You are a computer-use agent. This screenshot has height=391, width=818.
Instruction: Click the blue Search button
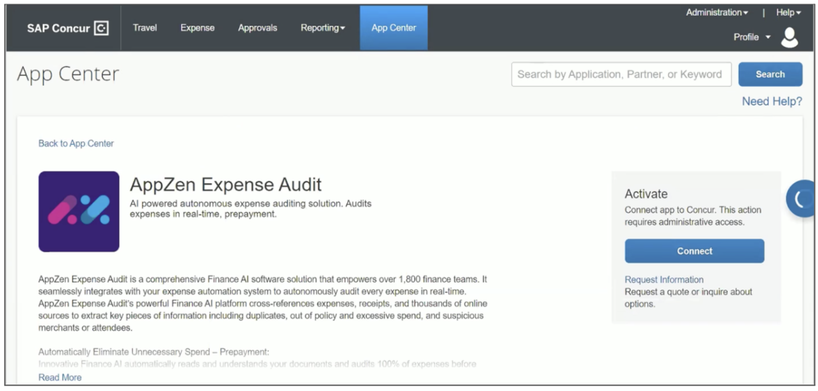[x=770, y=74]
